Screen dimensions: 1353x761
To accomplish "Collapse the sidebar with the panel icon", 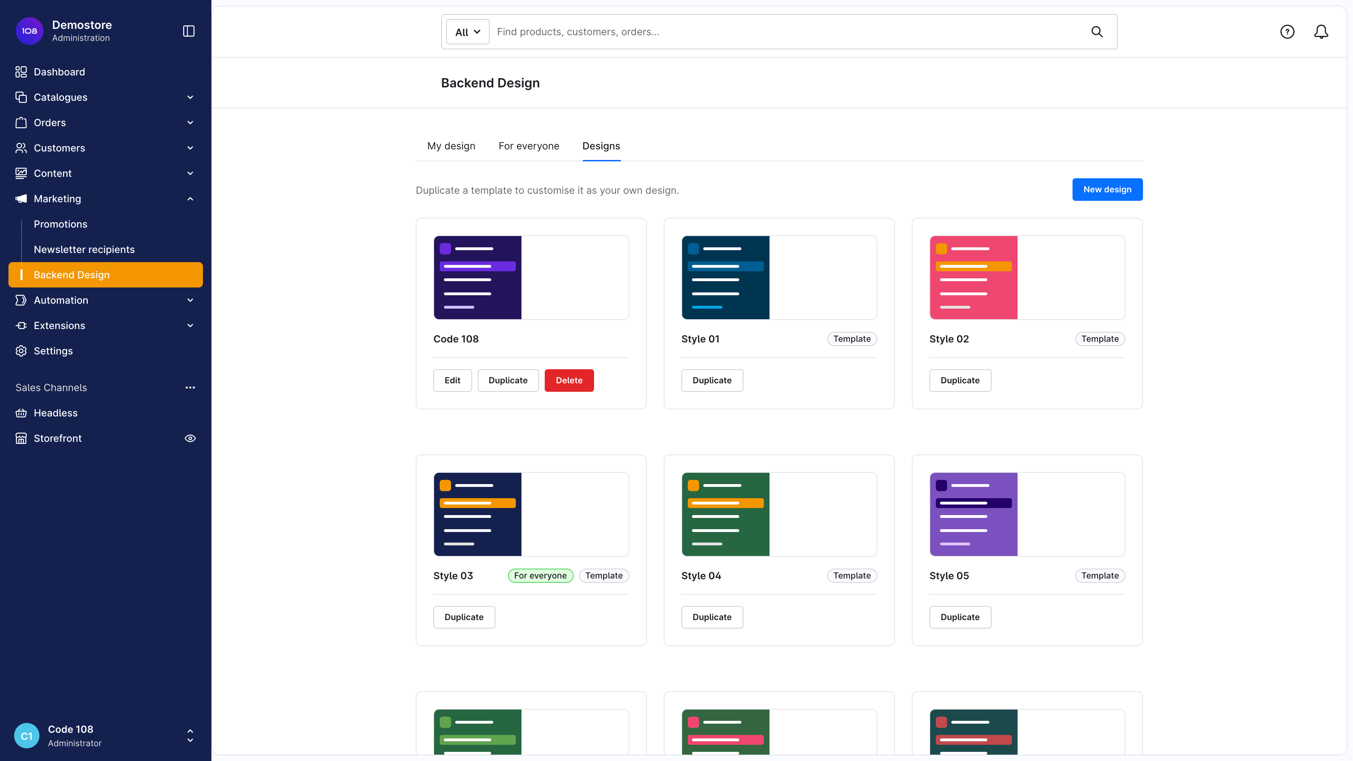I will 189,31.
